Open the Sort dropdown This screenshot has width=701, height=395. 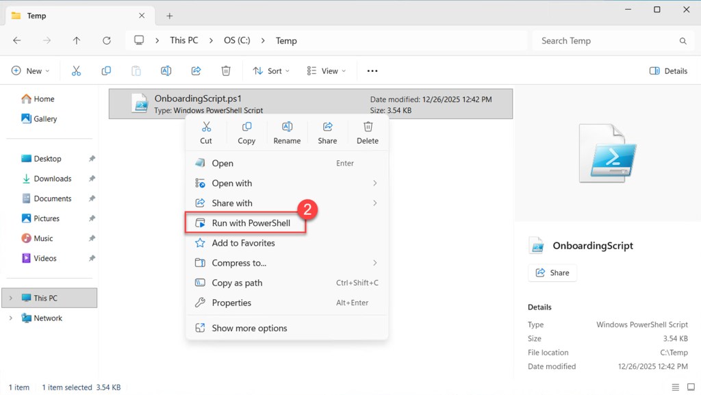pos(271,71)
